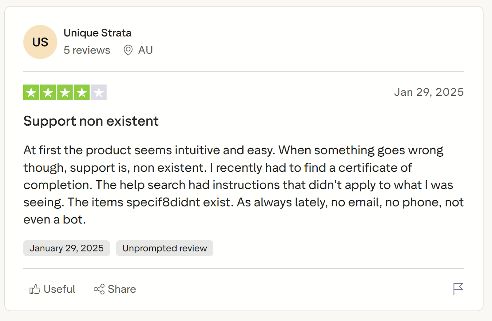Click the first green rating star

point(31,92)
